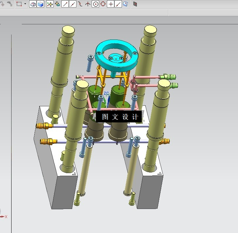
Task: Click the rectangle selection tool icon
Action: (19, 4)
